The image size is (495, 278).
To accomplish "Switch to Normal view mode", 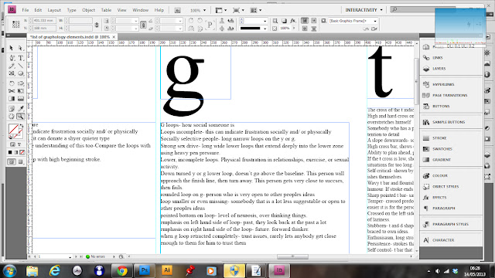I will [x=12, y=161].
